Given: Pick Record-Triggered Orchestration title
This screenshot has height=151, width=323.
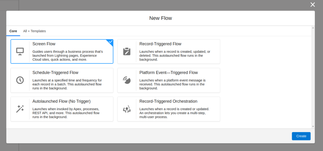Looking at the screenshot, I should click(168, 102).
